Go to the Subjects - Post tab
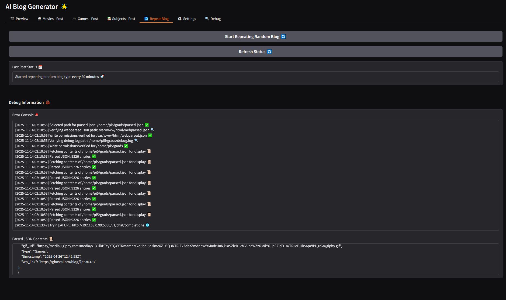The width and height of the screenshot is (506, 300). click(x=121, y=19)
